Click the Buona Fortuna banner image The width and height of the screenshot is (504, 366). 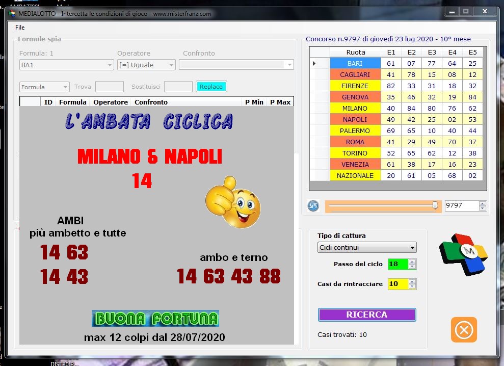[x=155, y=319]
